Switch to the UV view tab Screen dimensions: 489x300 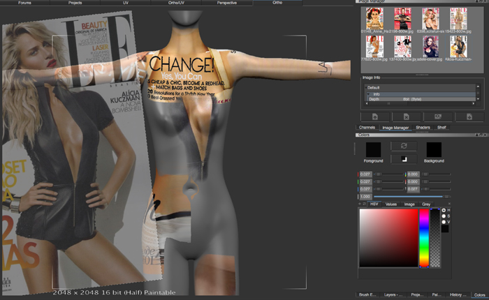pyautogui.click(x=126, y=3)
